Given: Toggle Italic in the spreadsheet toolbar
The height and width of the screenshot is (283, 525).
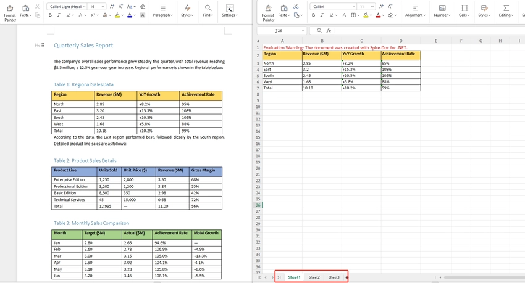Looking at the screenshot, I should click(x=322, y=15).
